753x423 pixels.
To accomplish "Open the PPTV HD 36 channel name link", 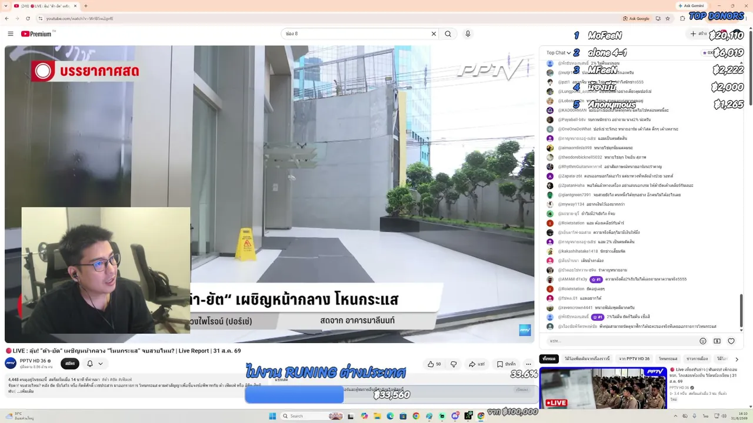I will tap(34, 361).
